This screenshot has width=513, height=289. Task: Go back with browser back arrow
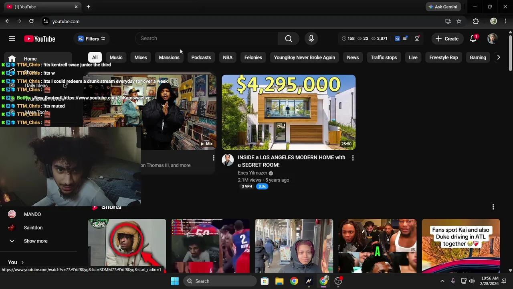(7, 21)
